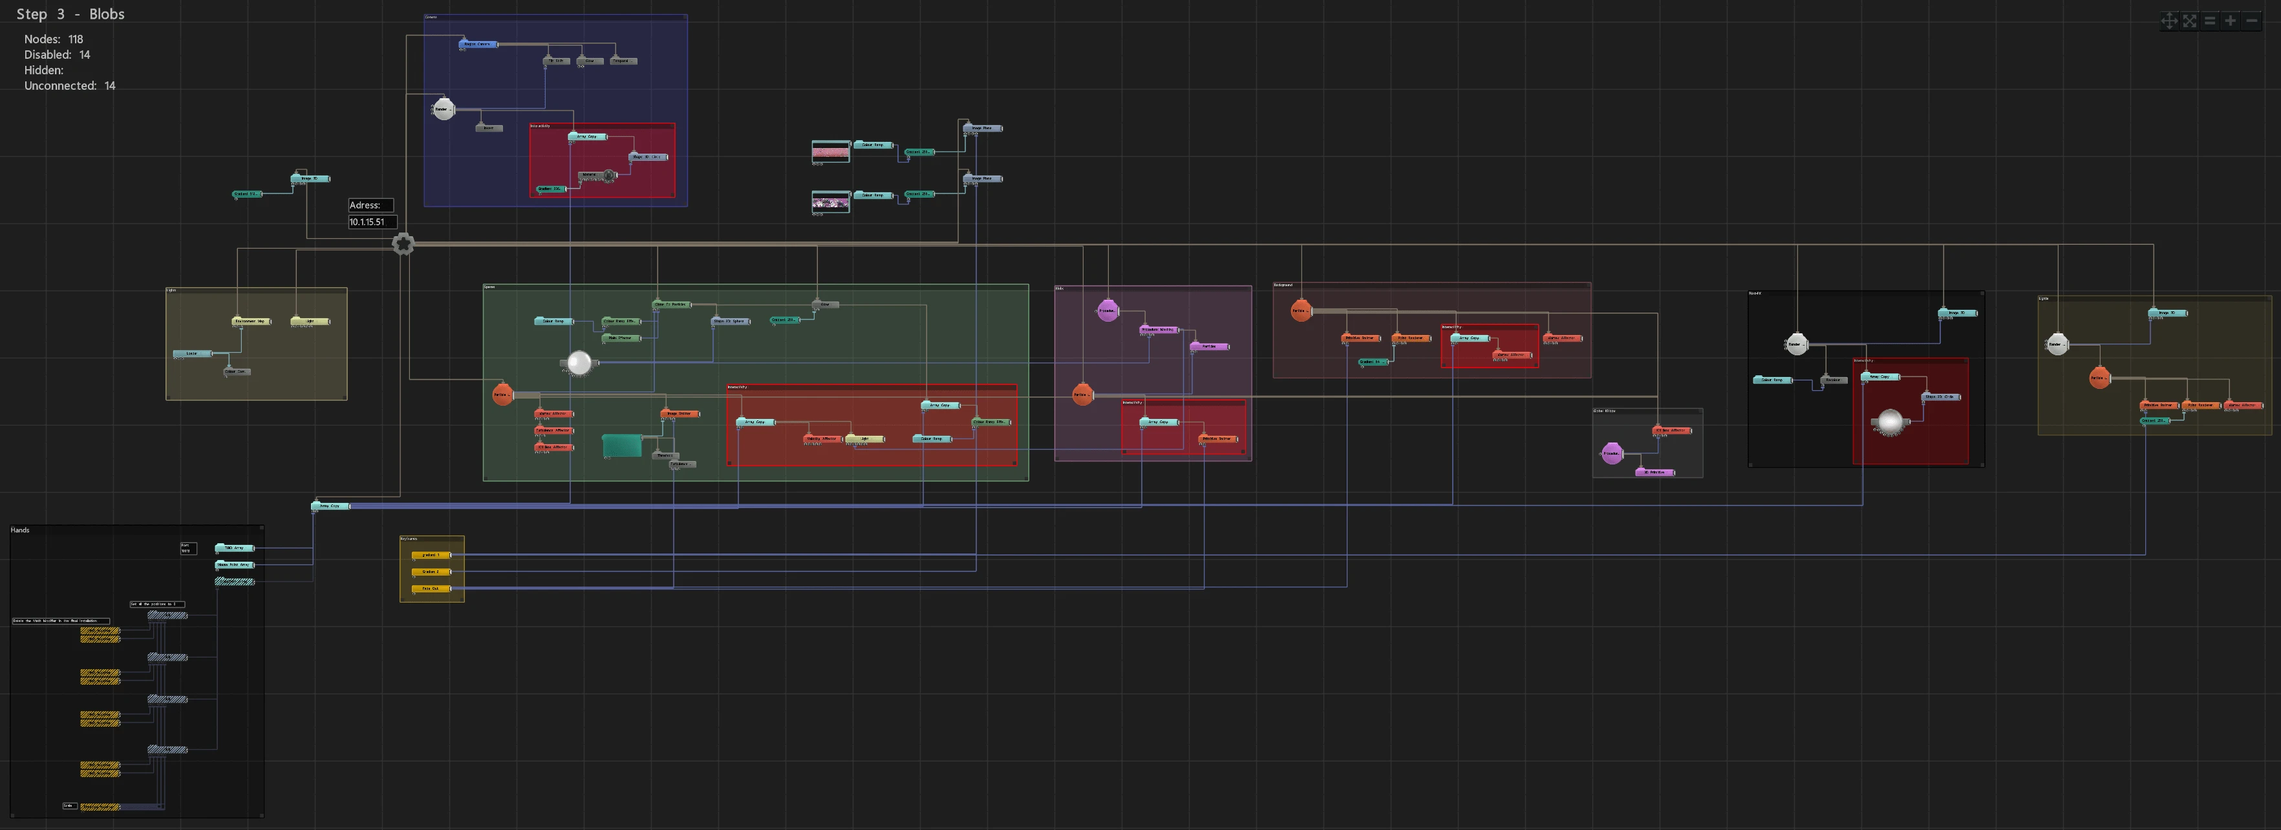This screenshot has height=830, width=2281.
Task: Select the Render sphere node in Camera group
Action: point(444,109)
